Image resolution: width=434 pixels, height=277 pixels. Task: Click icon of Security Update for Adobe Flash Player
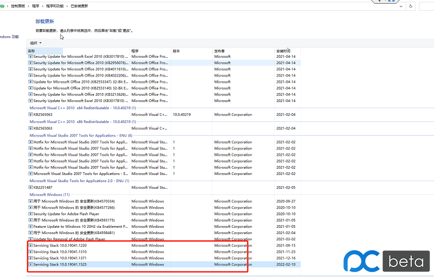(31, 214)
